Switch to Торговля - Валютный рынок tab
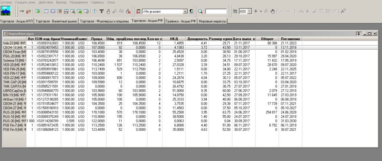Screen dimensions: 382x161 point(56,21)
